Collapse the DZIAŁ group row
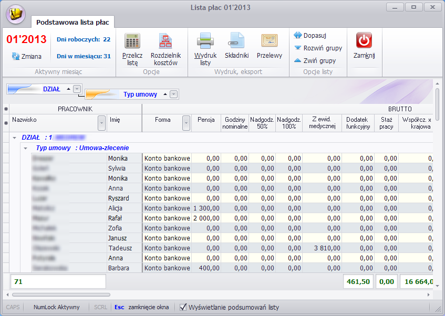Image resolution: width=445 pixels, height=316 pixels. 15,138
